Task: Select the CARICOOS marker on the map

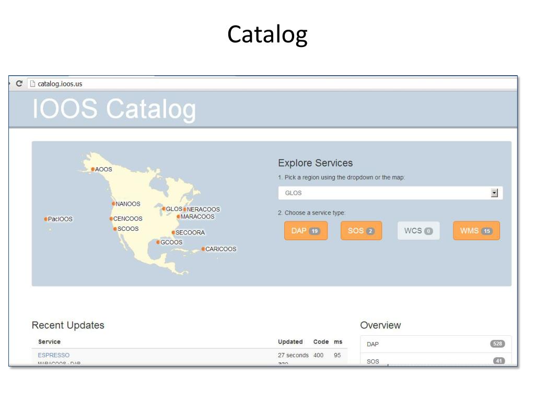Action: click(x=203, y=249)
